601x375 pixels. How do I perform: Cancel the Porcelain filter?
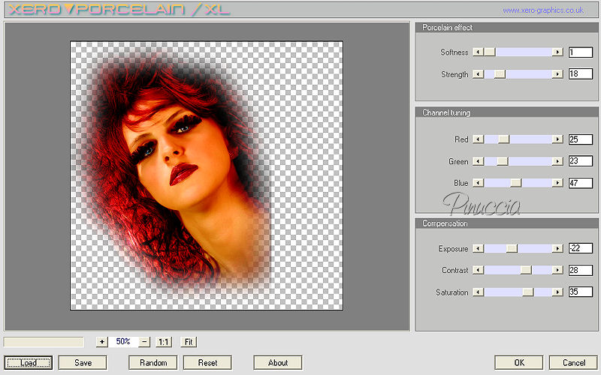pos(573,362)
